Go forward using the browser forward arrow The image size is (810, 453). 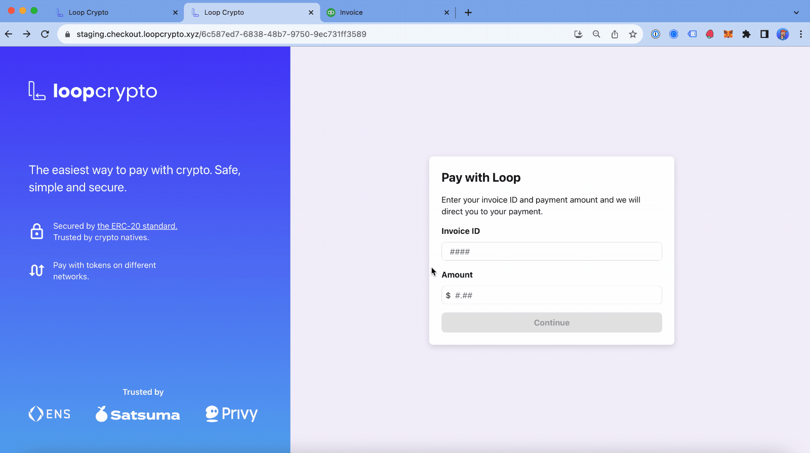pyautogui.click(x=27, y=34)
